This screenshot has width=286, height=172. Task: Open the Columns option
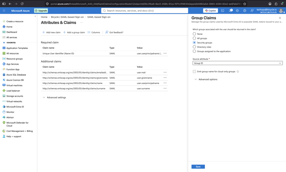pyautogui.click(x=94, y=32)
